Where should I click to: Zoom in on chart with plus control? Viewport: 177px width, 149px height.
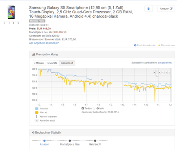click(x=166, y=73)
